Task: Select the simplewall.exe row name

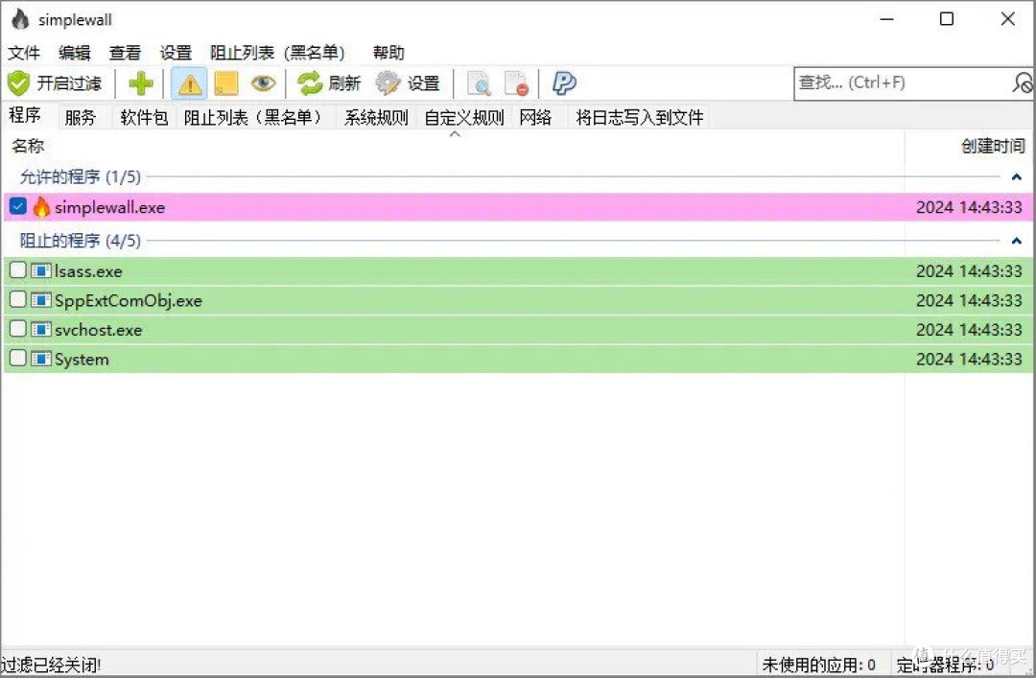Action: (109, 207)
